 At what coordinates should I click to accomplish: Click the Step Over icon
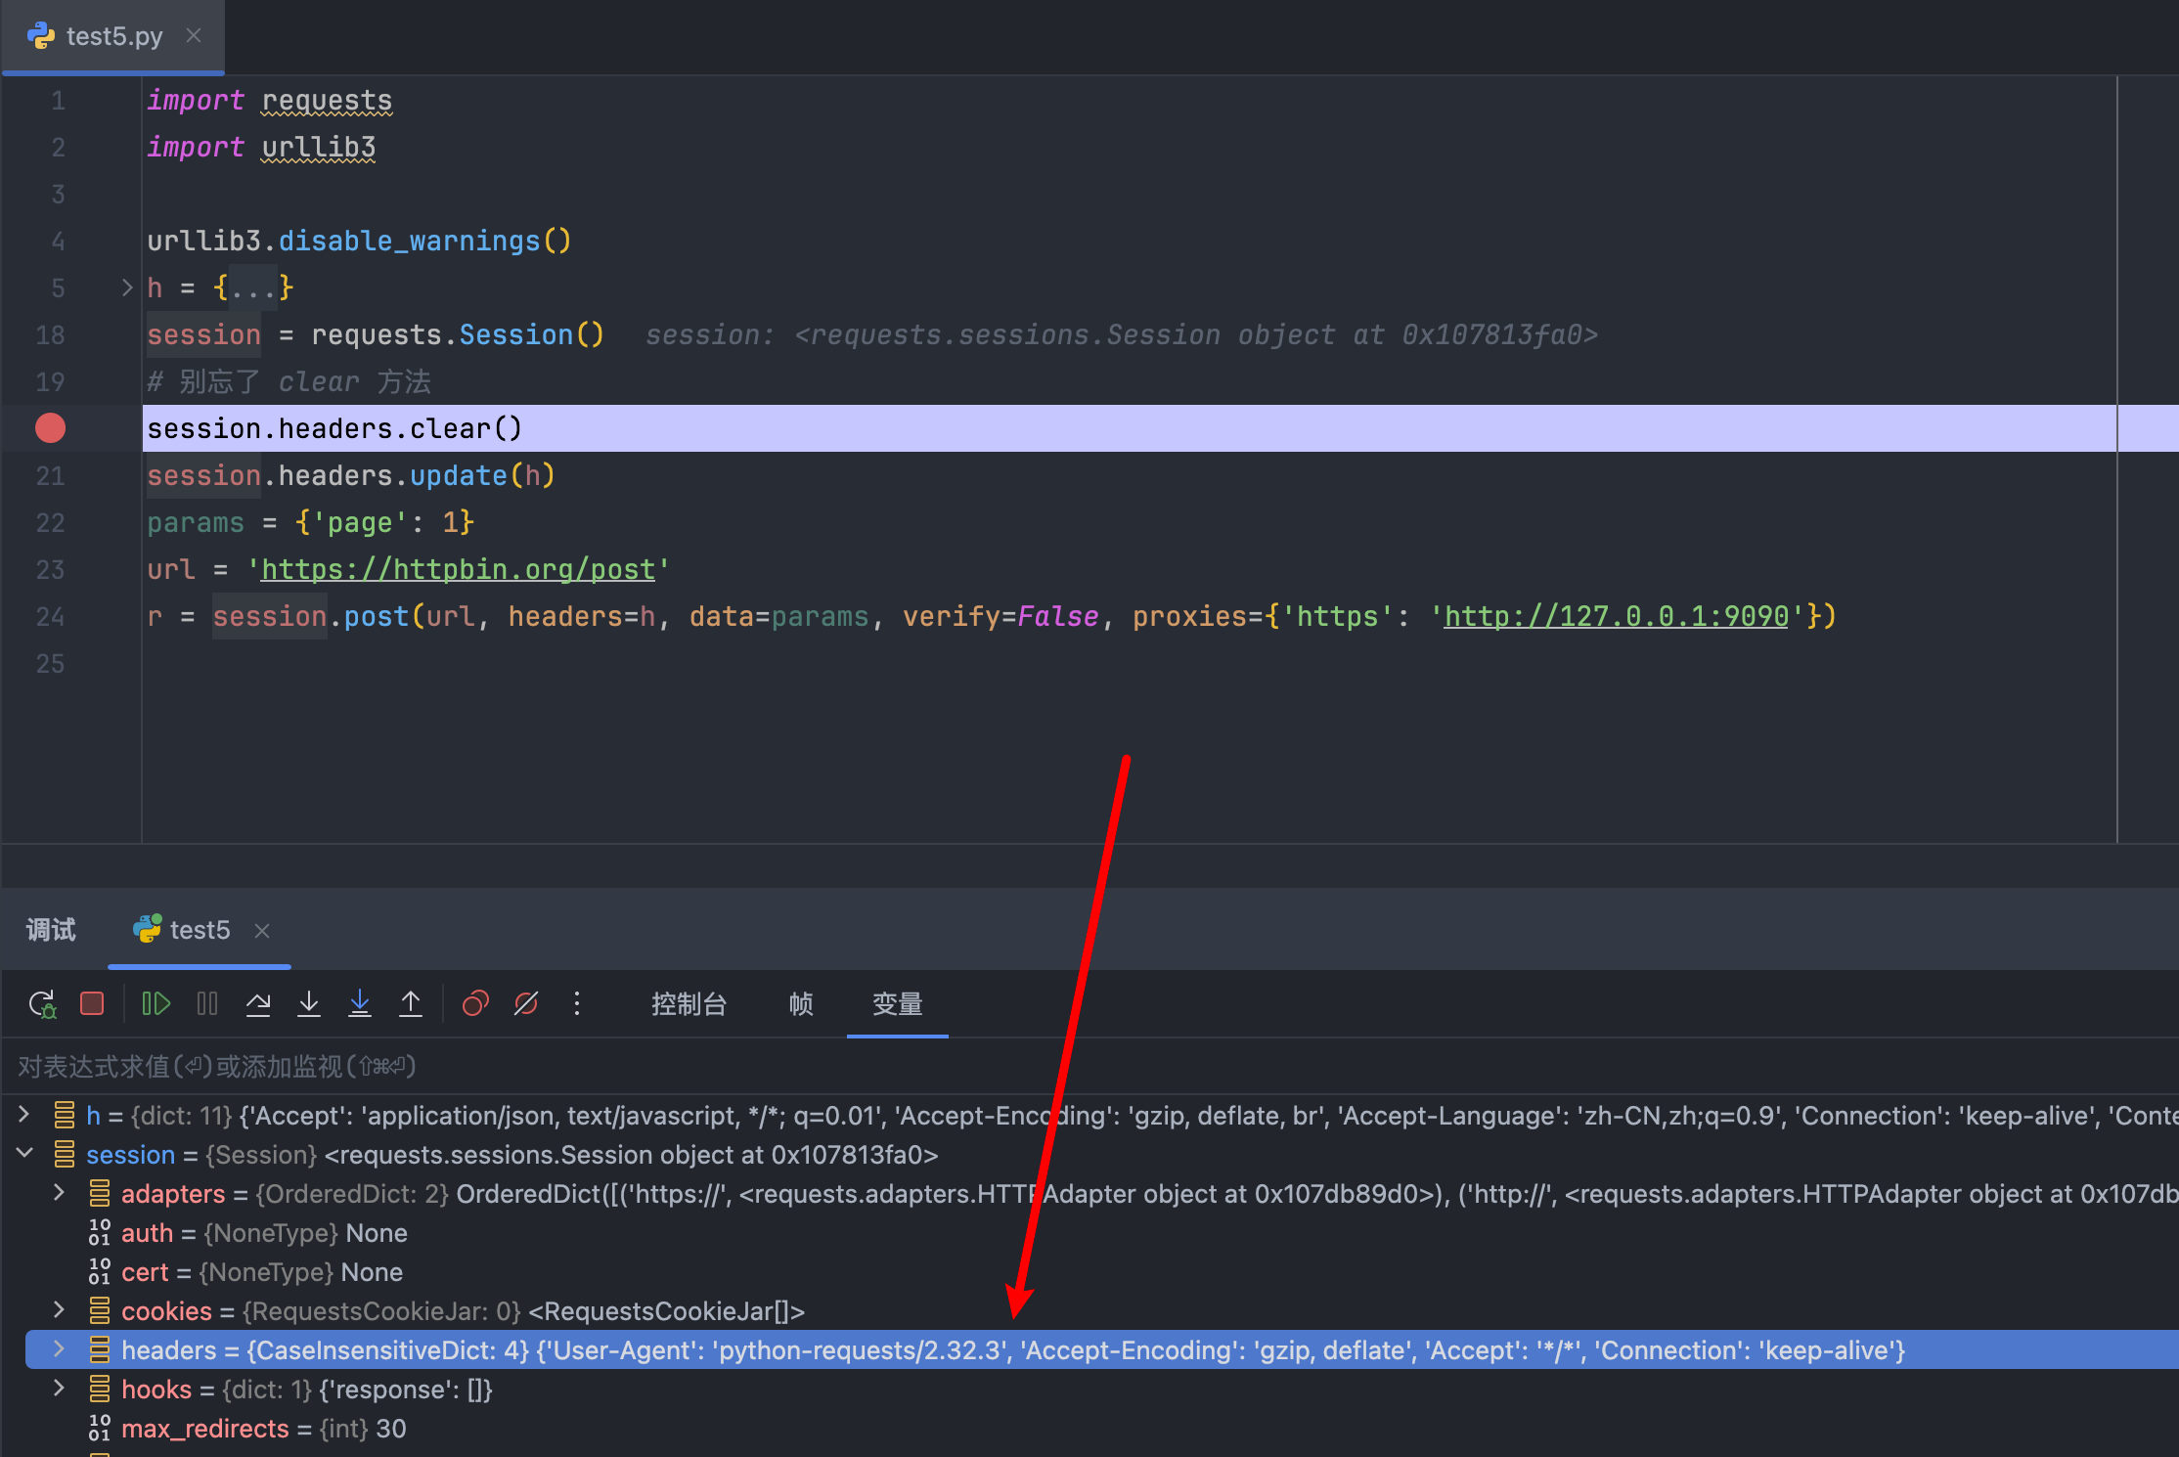pos(258,1004)
